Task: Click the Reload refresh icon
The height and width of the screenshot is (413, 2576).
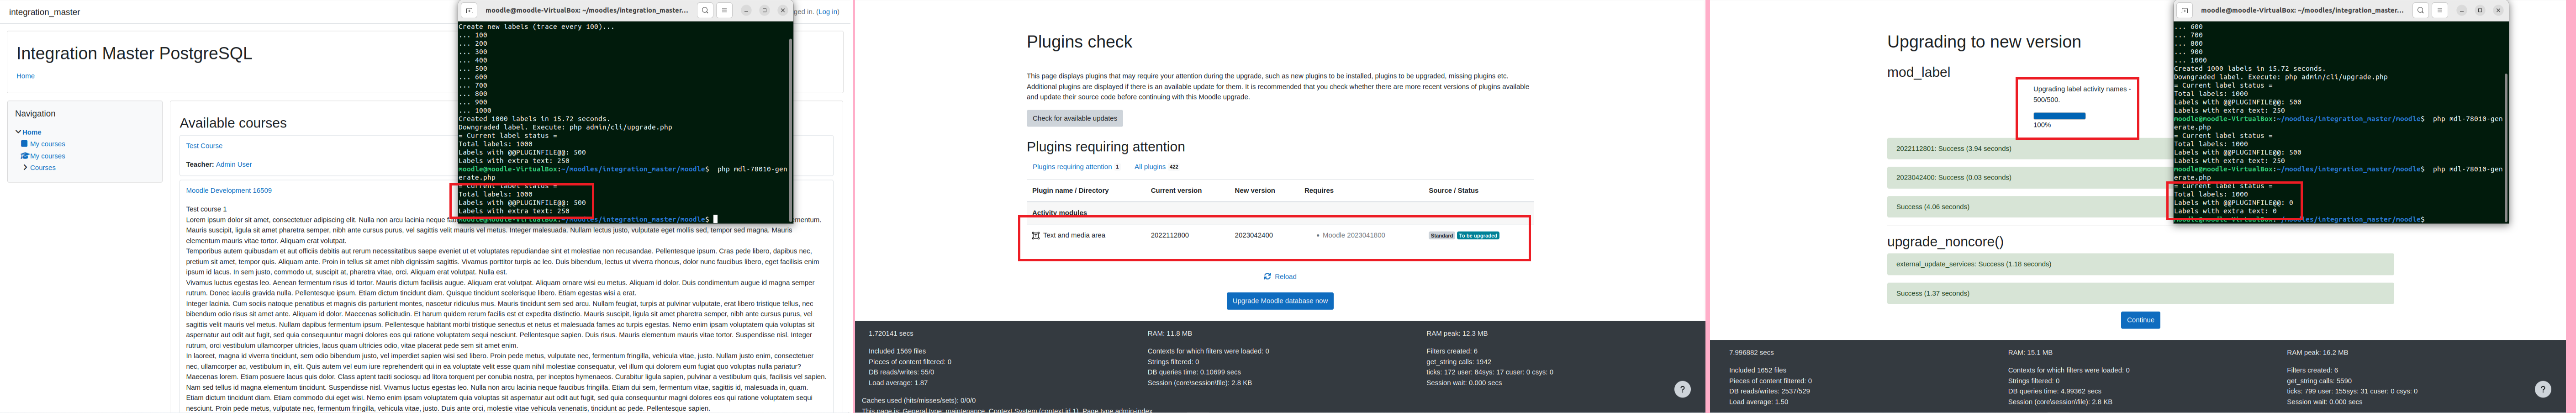Action: [1267, 276]
